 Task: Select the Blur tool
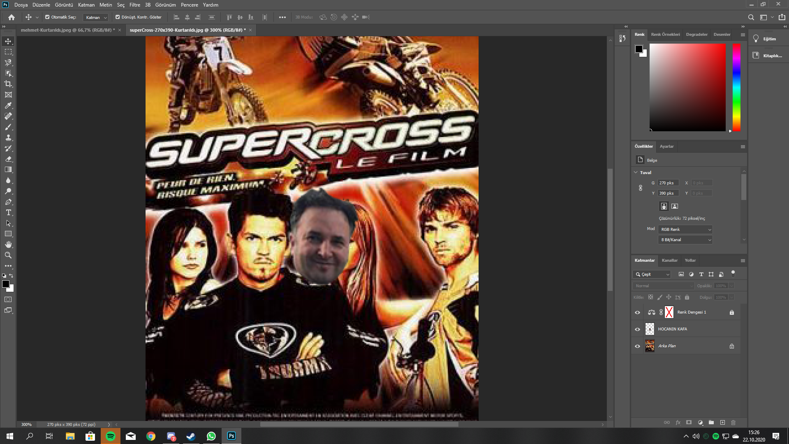pos(8,180)
